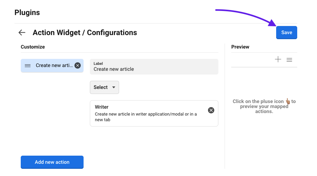Click the Customize section heading
This screenshot has width=317, height=176.
pos(33,47)
